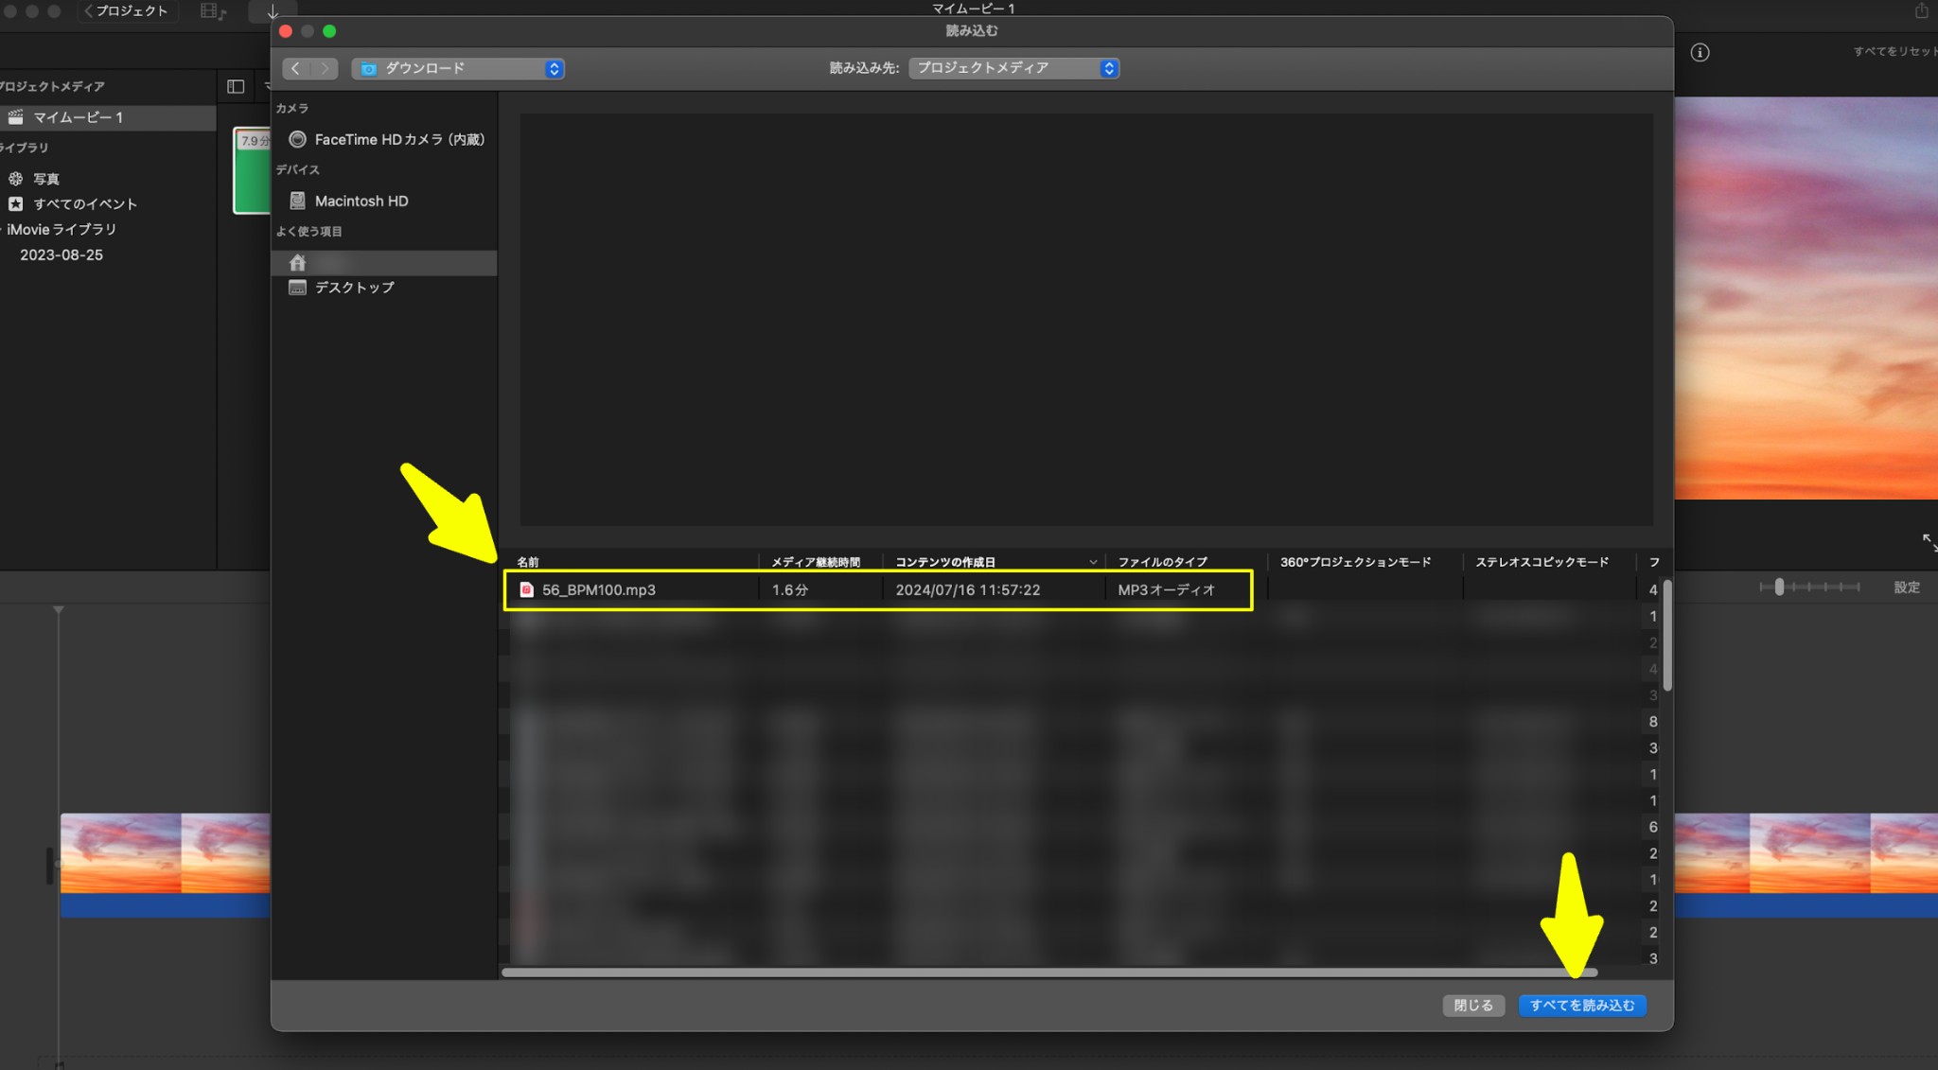Click the share icon in top-right toolbar
Screen dimensions: 1938x1070
point(1920,11)
